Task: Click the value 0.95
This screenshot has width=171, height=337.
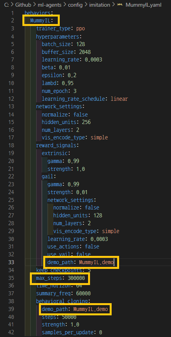Action: click(68, 83)
